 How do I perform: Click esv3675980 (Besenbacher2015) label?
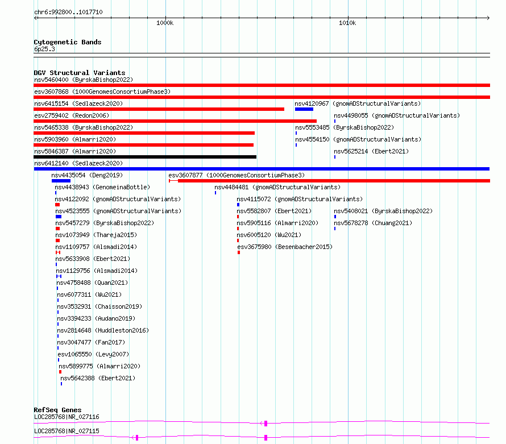285,247
